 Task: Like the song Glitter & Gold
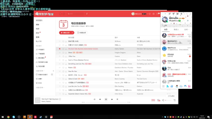click(x=63, y=79)
